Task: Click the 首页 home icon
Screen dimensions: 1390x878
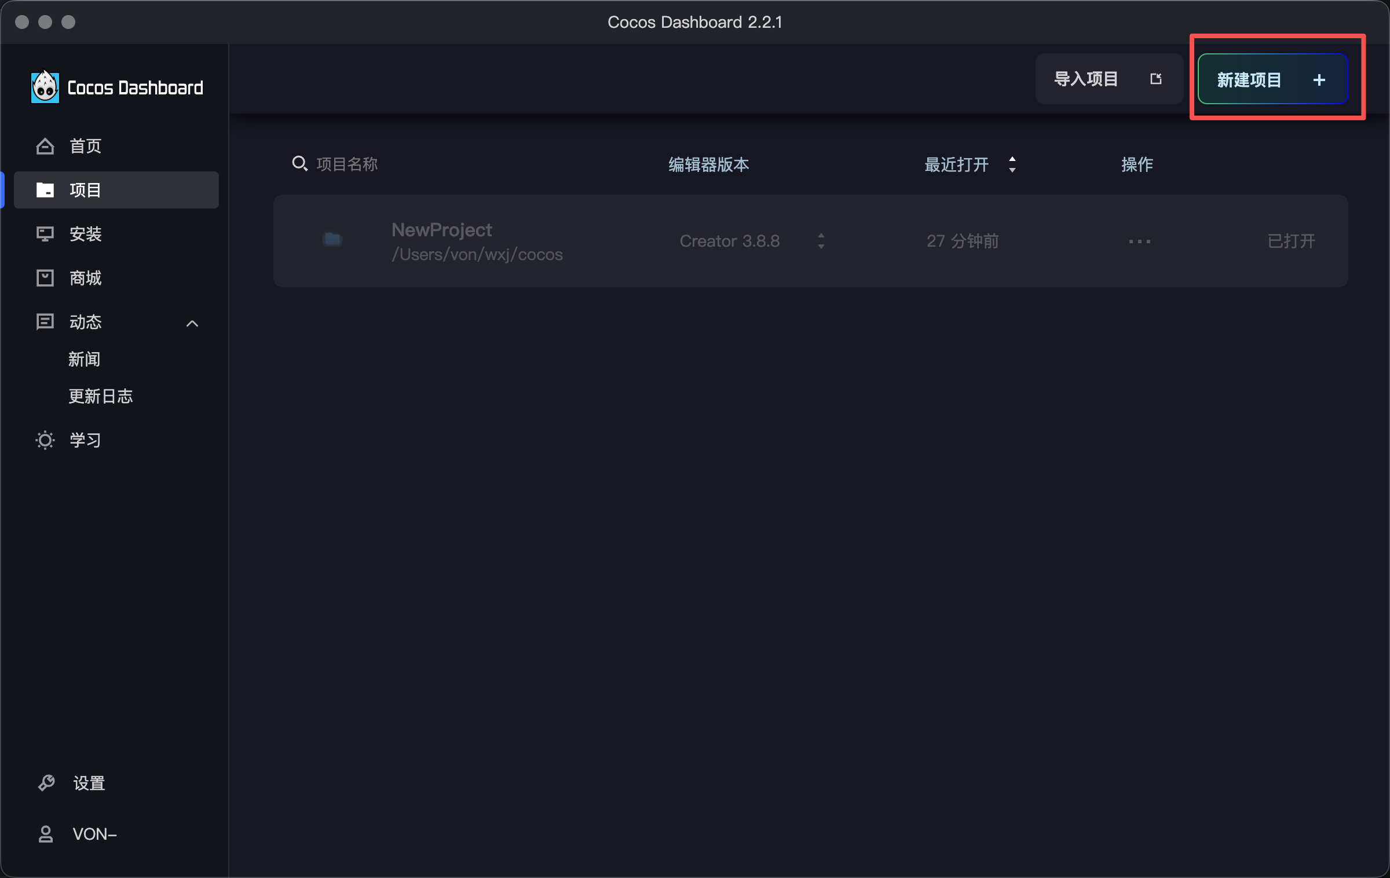Action: 45,147
